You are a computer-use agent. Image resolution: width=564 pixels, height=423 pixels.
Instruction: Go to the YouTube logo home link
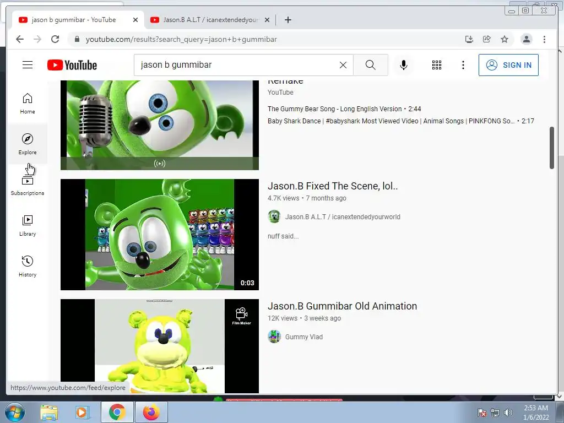coord(72,65)
